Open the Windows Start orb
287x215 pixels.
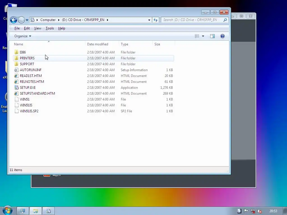pos(8,211)
